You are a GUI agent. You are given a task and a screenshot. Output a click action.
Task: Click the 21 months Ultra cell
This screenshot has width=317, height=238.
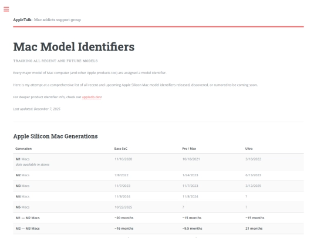click(x=254, y=229)
